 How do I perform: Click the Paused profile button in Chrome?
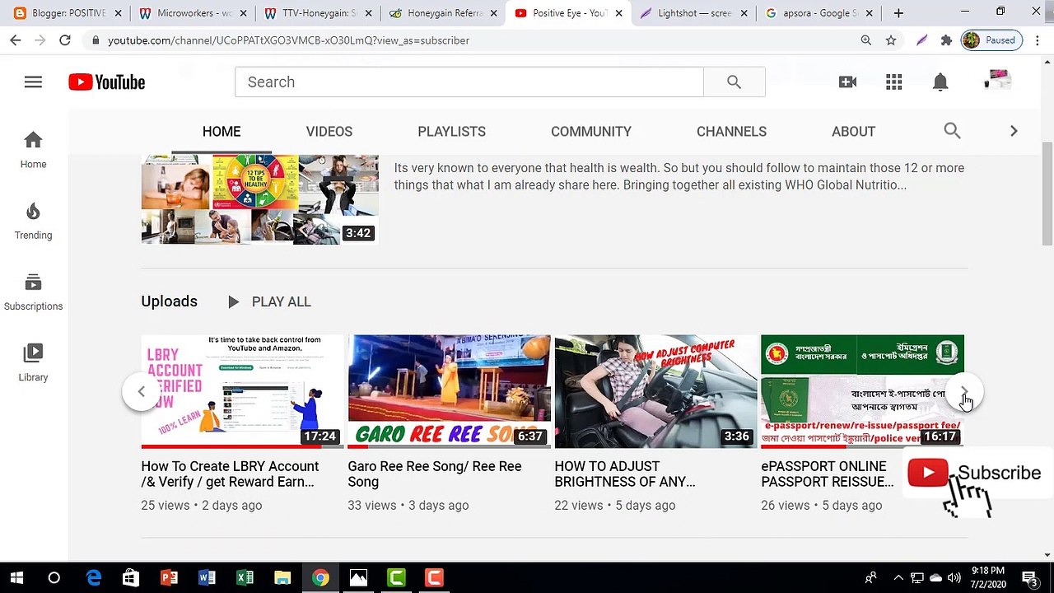pyautogui.click(x=992, y=40)
